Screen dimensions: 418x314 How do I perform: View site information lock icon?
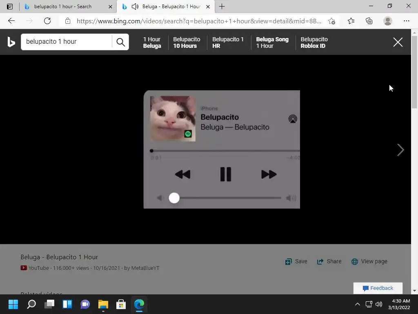click(68, 21)
